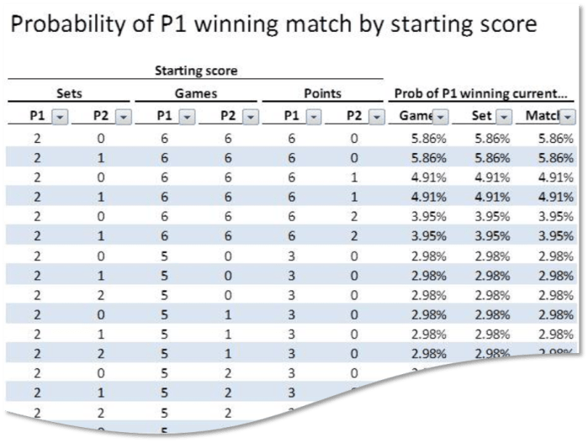
Task: Open the Game probability filter dropdown
Action: click(x=442, y=117)
